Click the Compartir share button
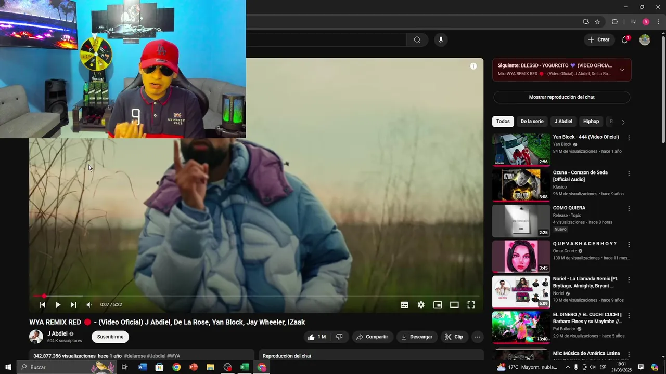 tap(373, 337)
